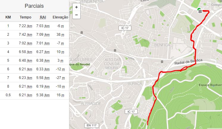Click the upper IC 17 road shield
The width and height of the screenshot is (222, 129).
[x=125, y=28]
